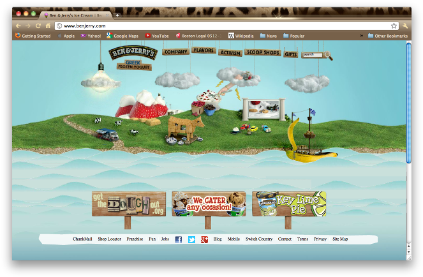Open the Terms footer link
The width and height of the screenshot is (423, 277).
[302, 239]
